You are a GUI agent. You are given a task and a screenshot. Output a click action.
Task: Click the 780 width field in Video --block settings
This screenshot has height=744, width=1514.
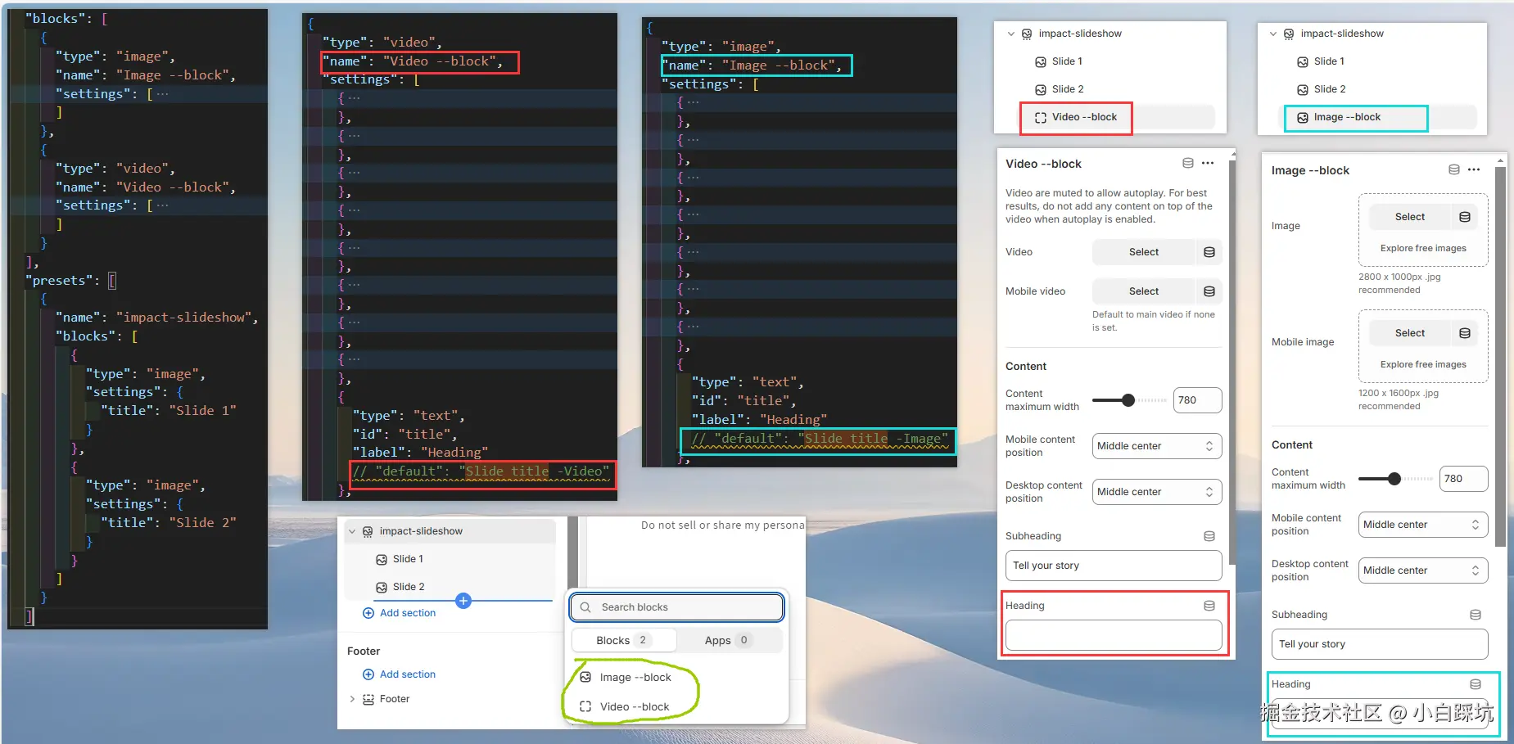(x=1197, y=400)
